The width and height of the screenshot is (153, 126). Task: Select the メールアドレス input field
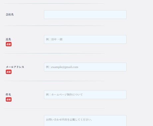point(85,67)
